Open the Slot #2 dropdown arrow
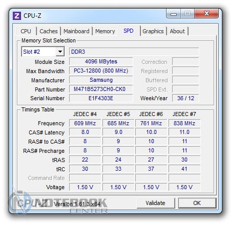The height and width of the screenshot is (227, 231). pos(60,52)
